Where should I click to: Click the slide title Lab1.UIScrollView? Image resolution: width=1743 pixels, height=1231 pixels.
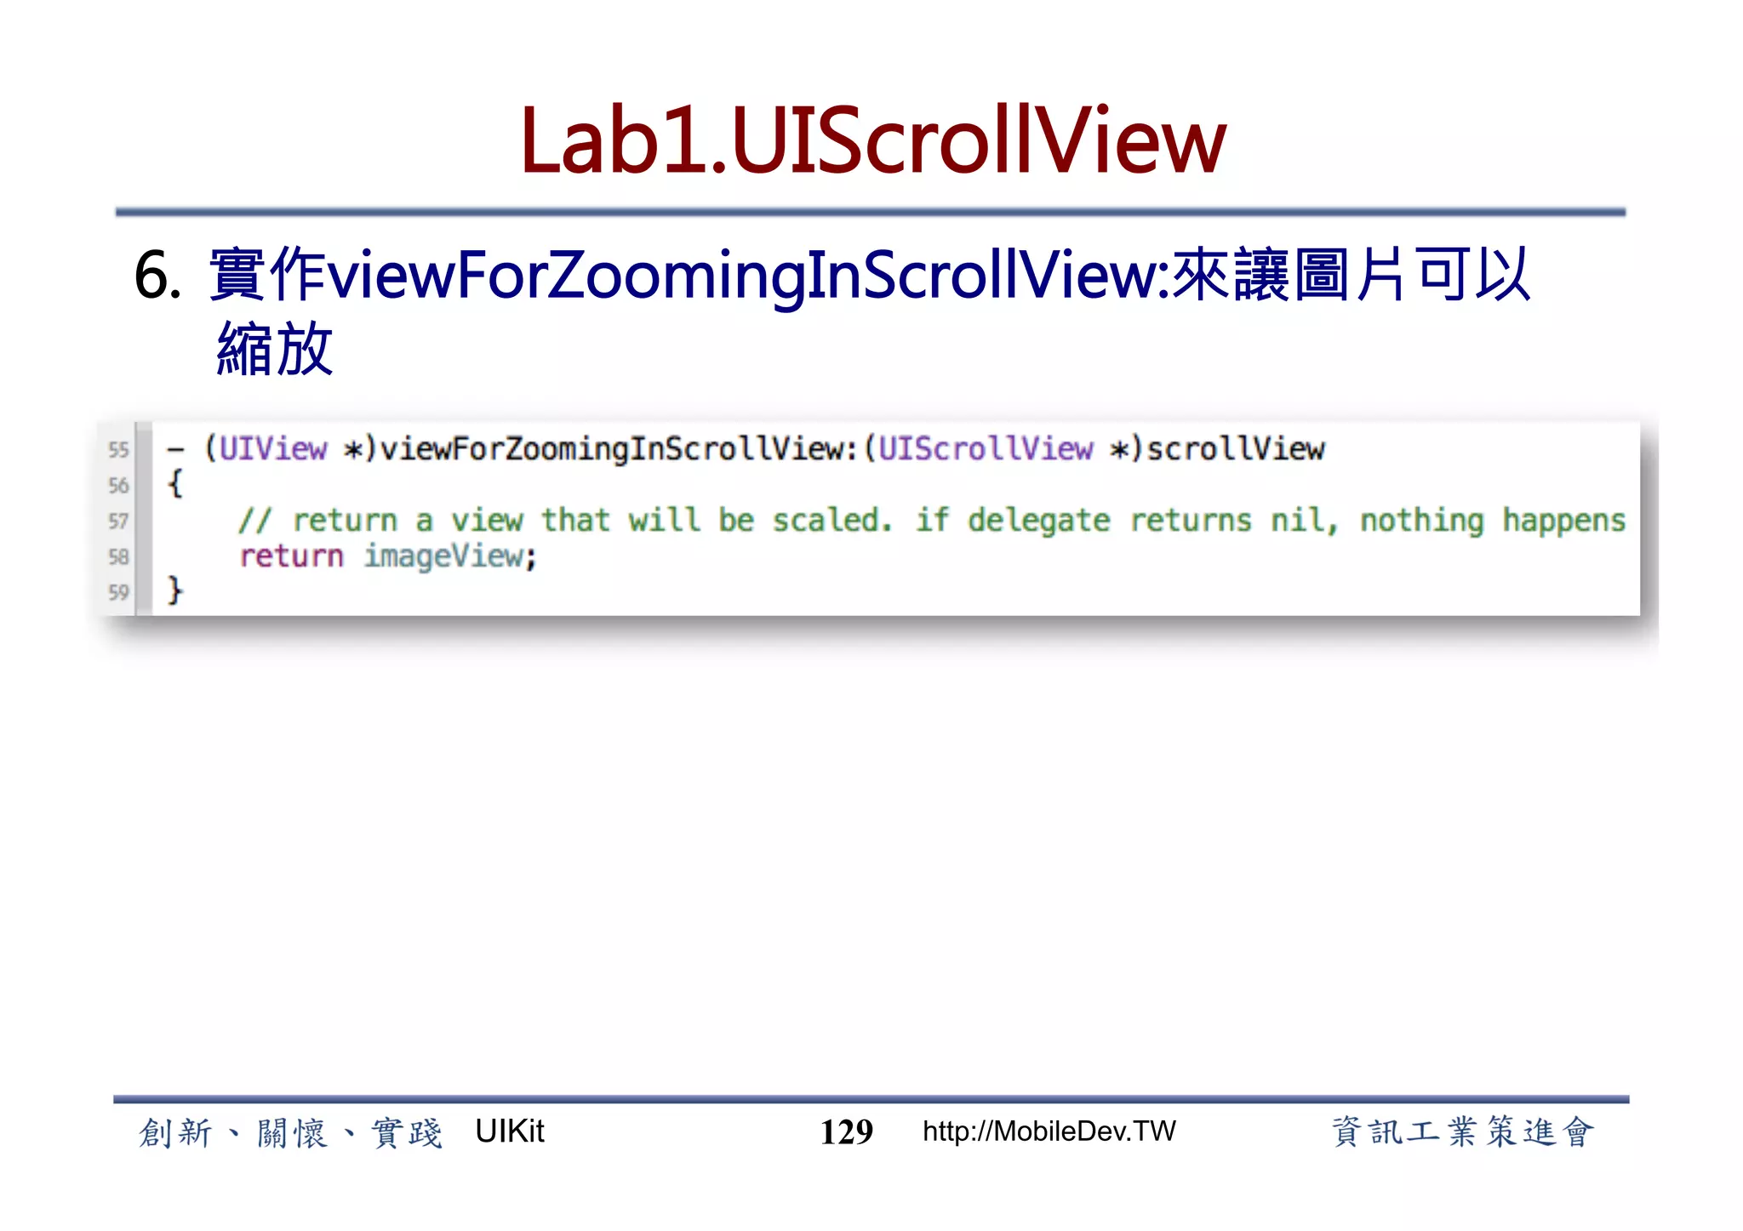coord(873,140)
